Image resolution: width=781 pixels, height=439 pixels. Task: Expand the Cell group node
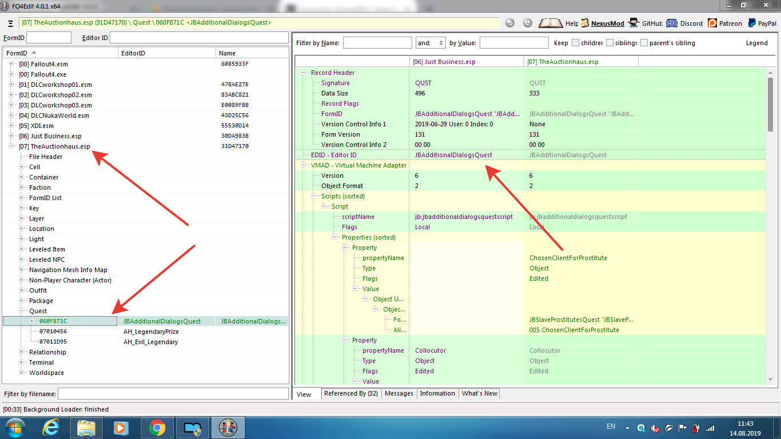(22, 167)
